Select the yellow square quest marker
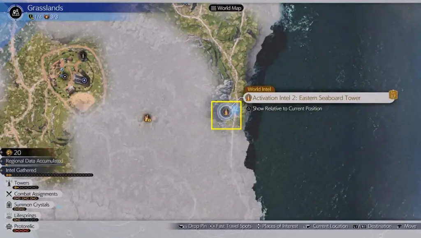 coord(59,73)
